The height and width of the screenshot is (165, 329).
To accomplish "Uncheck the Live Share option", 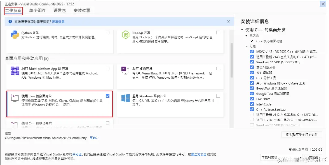I will point(252,99).
